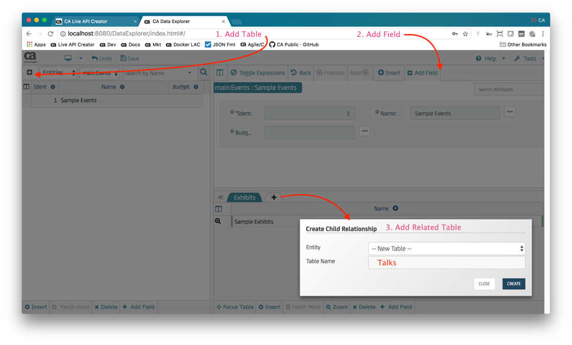This screenshot has height=345, width=572.
Task: Expand Help dropdown arrow
Action: pos(504,58)
